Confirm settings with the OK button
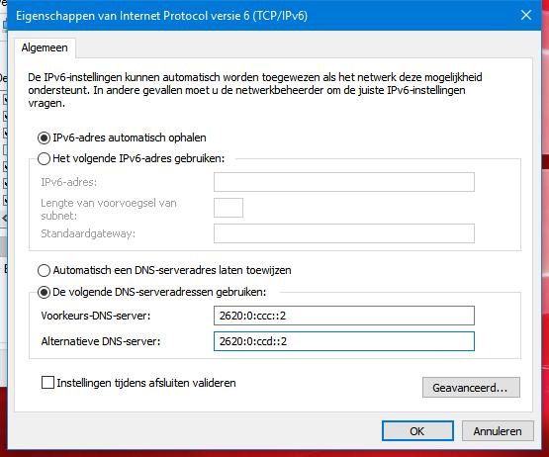549x457 pixels. [417, 430]
